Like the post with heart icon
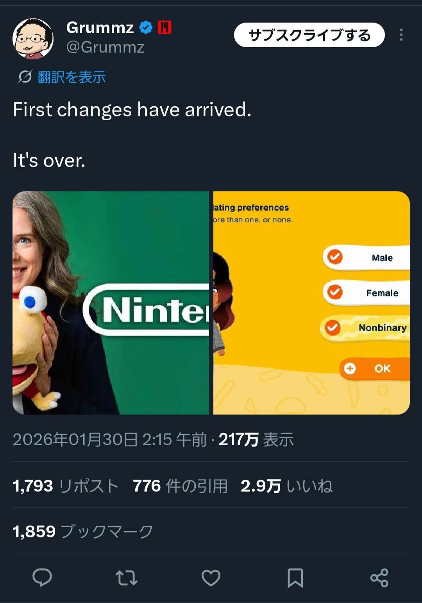The width and height of the screenshot is (422, 603). coord(211,578)
